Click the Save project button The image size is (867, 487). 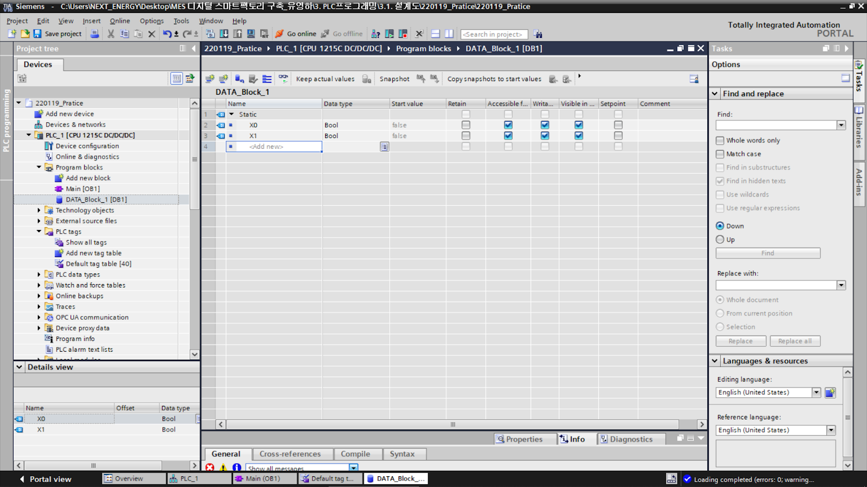(x=57, y=34)
